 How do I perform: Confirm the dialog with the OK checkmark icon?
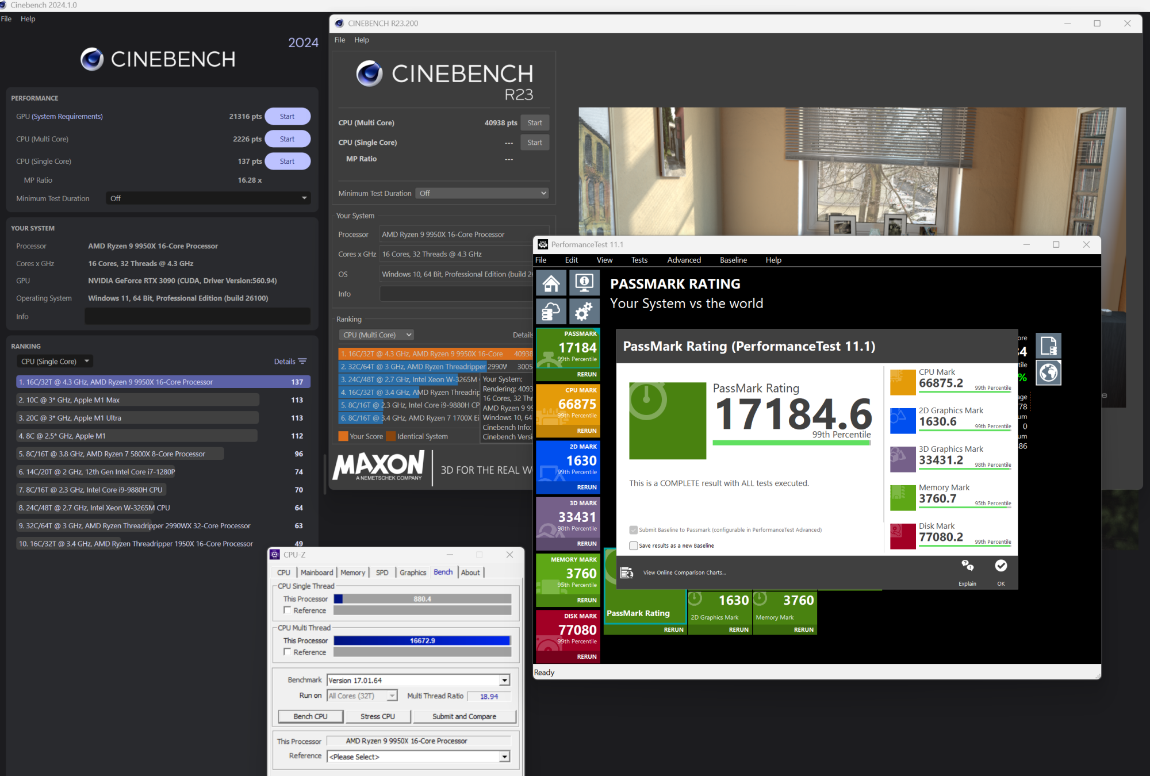tap(1001, 566)
